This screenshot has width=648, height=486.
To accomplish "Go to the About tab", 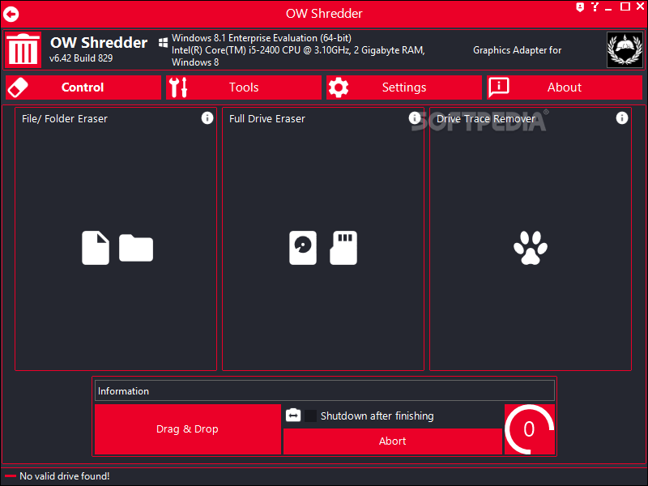I will 565,87.
